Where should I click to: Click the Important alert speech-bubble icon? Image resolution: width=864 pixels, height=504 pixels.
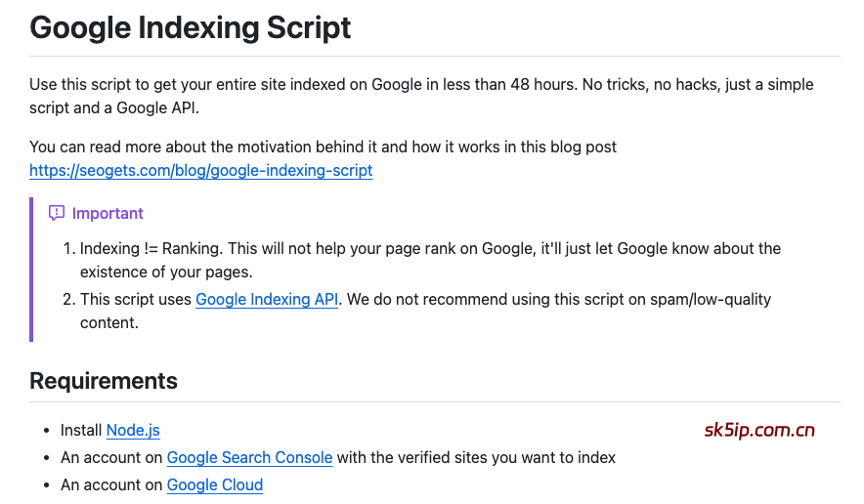(x=57, y=213)
